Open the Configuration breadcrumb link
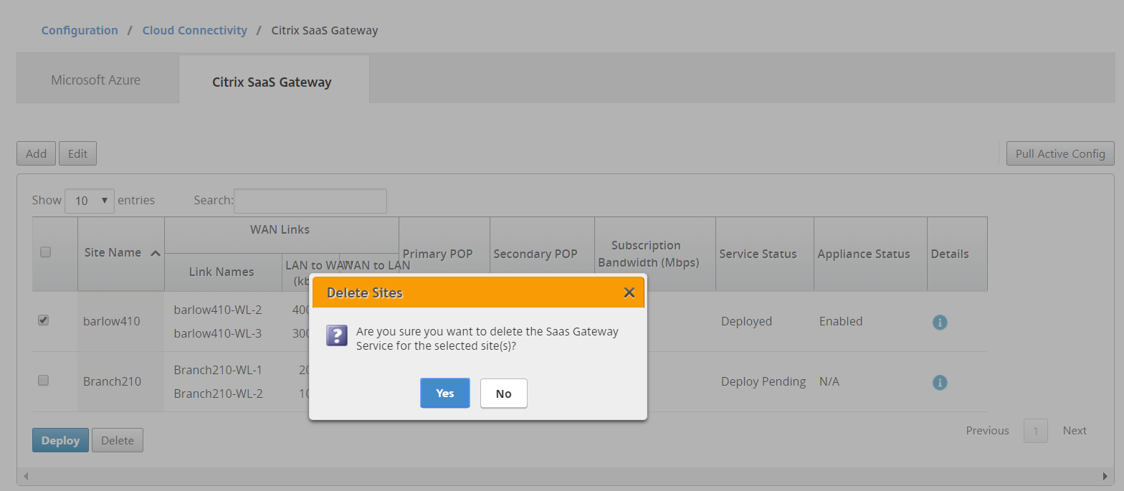Image resolution: width=1124 pixels, height=491 pixels. pos(80,30)
